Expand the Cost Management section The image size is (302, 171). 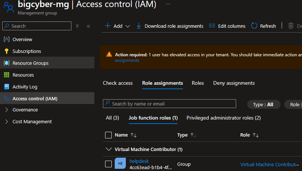click(x=6, y=121)
